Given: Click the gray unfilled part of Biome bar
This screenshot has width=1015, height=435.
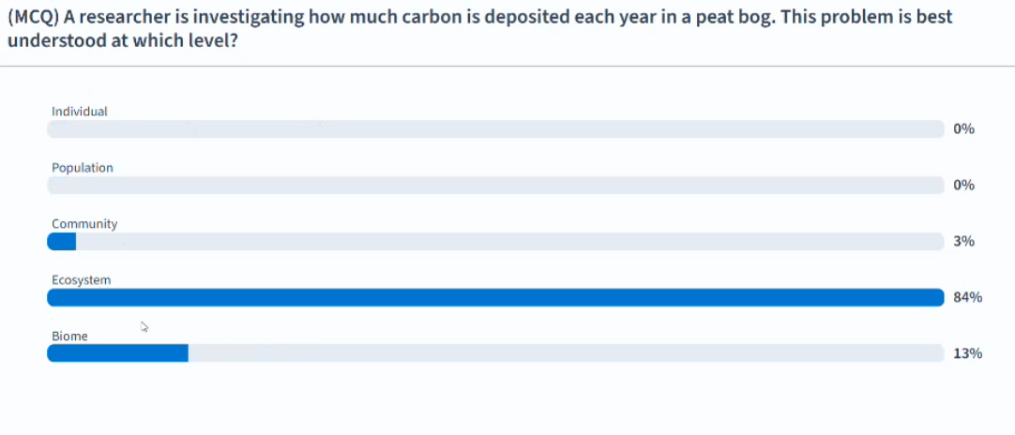Looking at the screenshot, I should coord(563,353).
